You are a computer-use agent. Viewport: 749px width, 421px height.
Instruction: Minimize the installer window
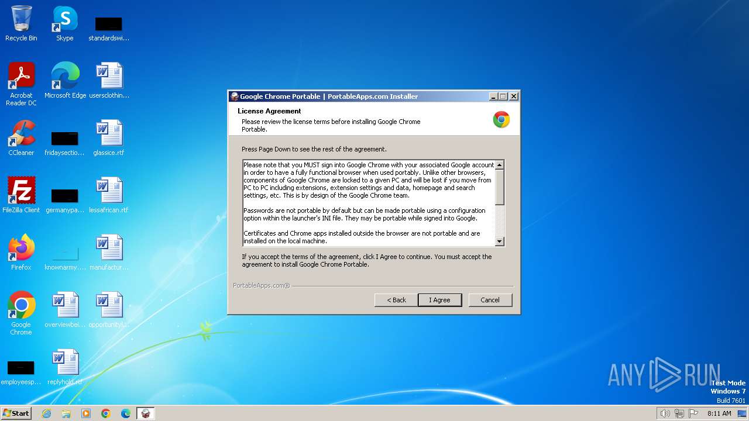[x=493, y=96]
